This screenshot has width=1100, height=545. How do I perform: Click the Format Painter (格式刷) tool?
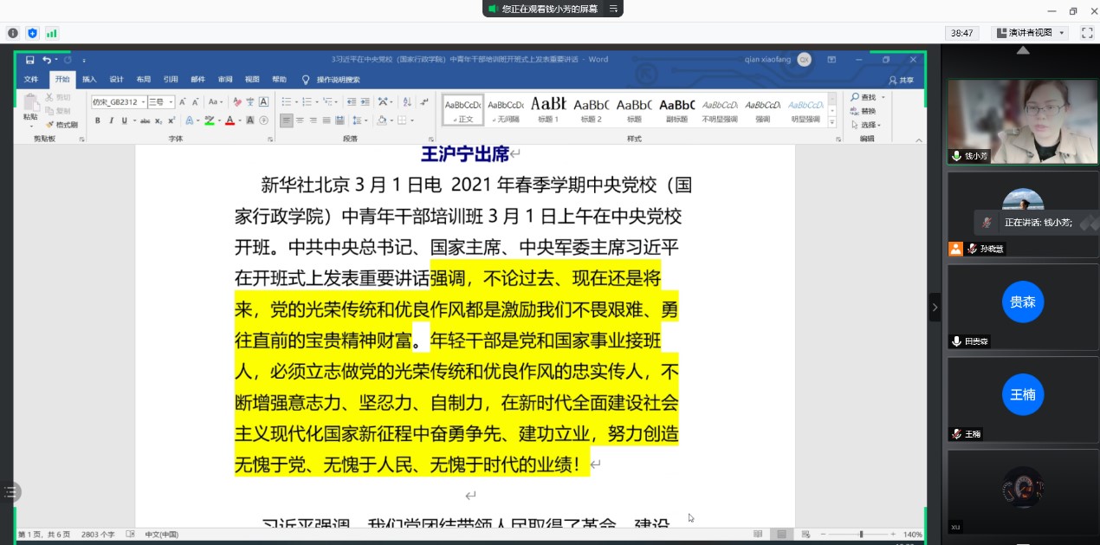[65, 125]
